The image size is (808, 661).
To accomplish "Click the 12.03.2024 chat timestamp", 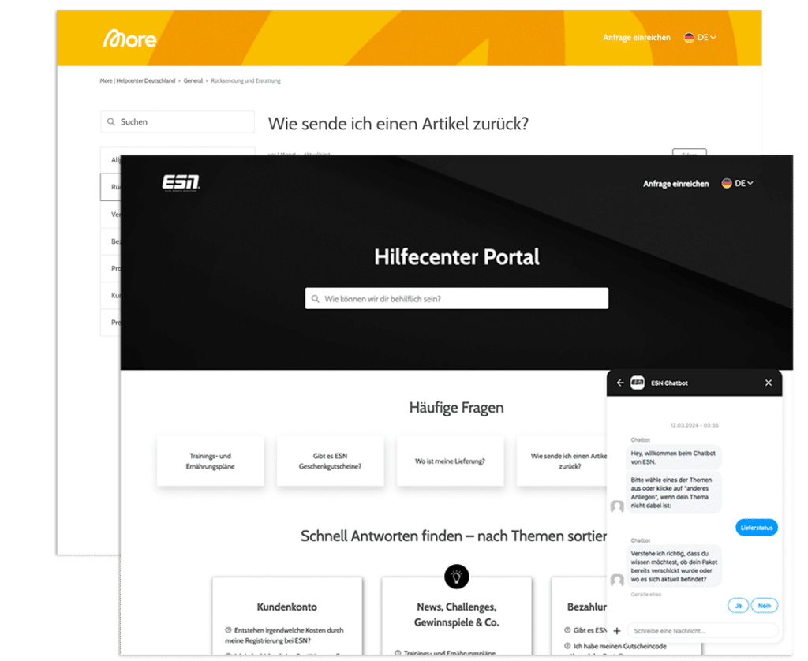I will (694, 426).
